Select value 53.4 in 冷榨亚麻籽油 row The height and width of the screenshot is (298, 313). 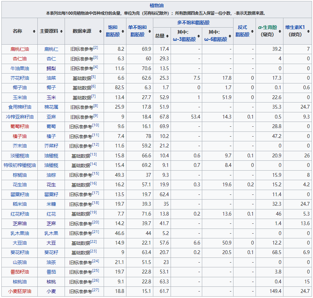point(196,117)
